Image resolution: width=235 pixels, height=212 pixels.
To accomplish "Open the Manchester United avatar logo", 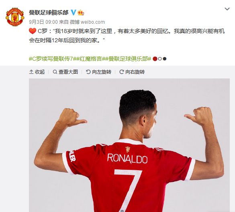I will pos(15,17).
